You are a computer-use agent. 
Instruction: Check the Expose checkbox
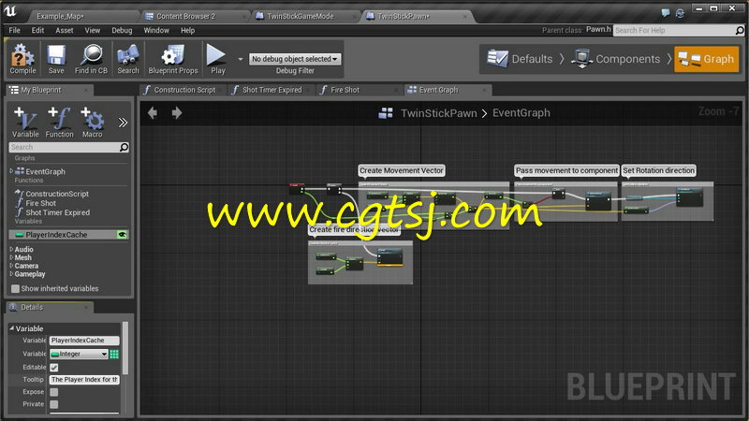(x=54, y=392)
